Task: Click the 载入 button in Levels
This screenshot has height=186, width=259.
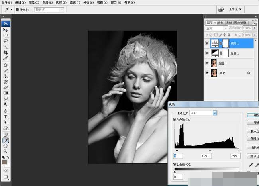Action: 253,131
